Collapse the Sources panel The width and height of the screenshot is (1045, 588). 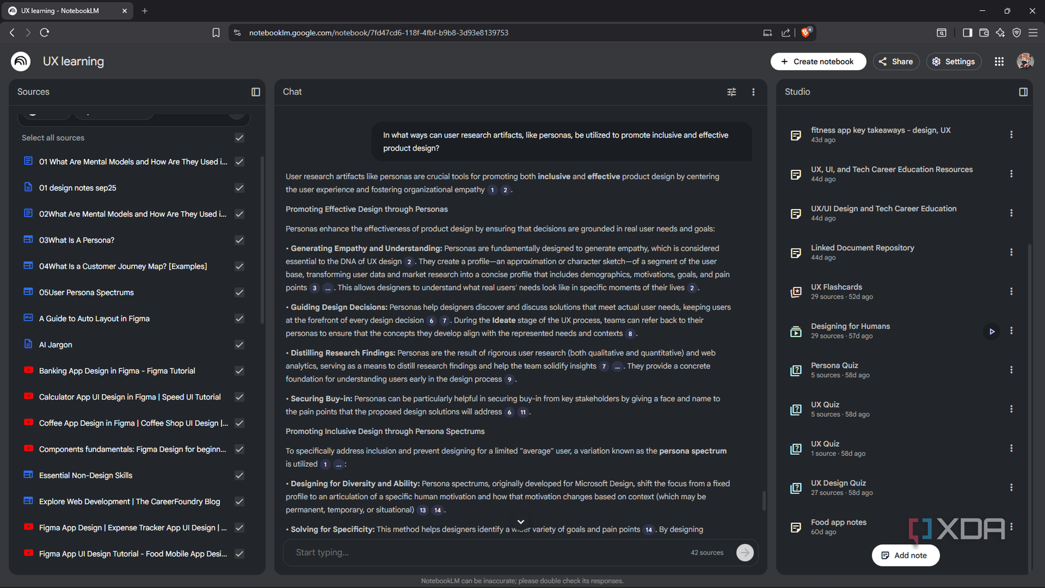256,92
